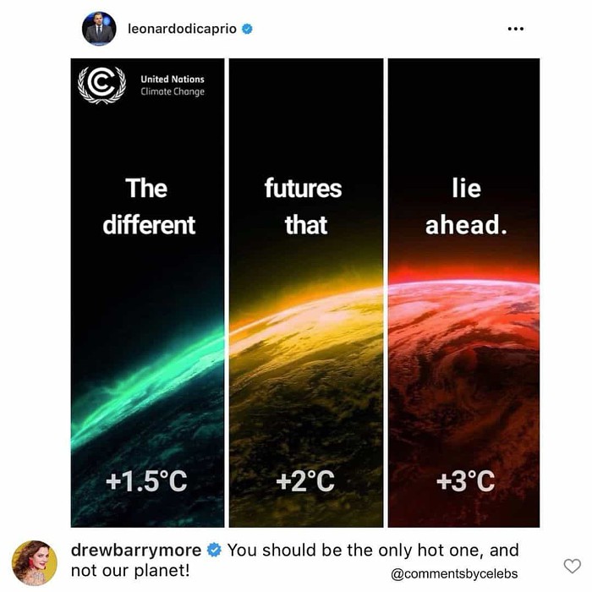Click the drewbarrymore username in comment

click(136, 550)
